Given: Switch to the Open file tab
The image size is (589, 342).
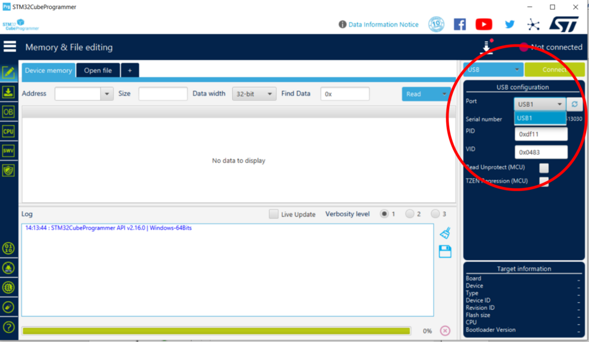Looking at the screenshot, I should click(98, 71).
